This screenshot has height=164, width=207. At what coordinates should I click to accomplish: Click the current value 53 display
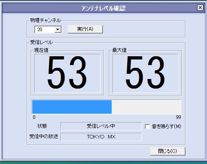[67, 73]
